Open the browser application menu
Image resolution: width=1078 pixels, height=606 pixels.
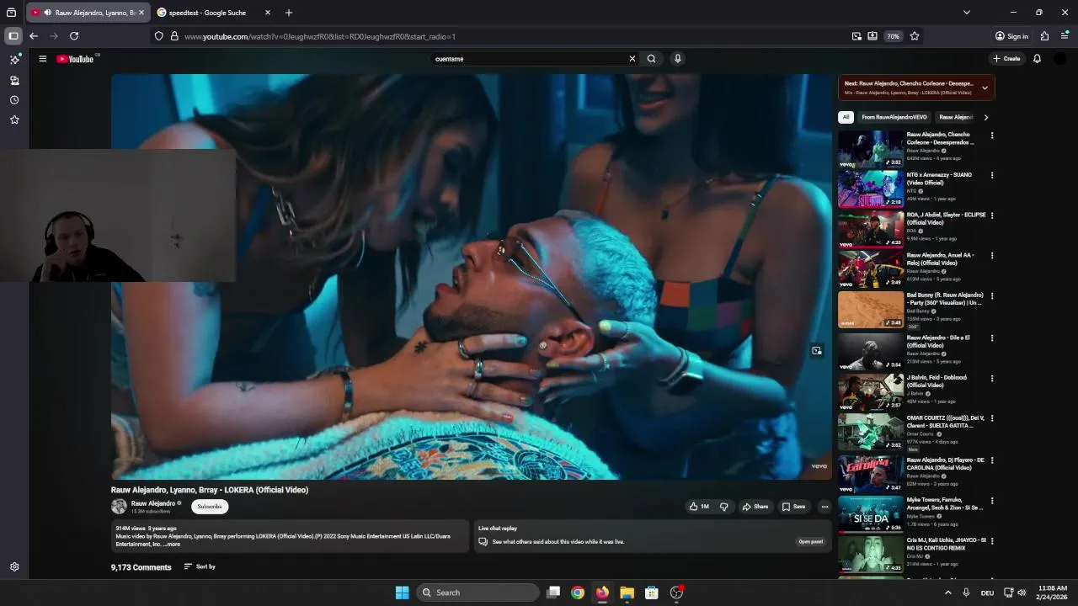click(x=1065, y=36)
